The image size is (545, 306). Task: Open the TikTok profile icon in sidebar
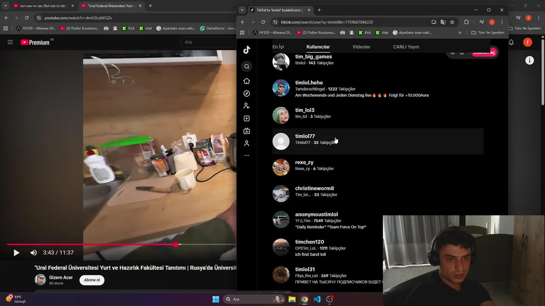(247, 143)
